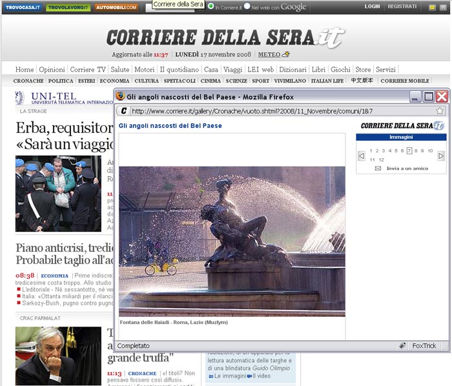Click the Sarkozy-Bush sub-headline link
Screen dimensions: 452x386
coord(68,303)
